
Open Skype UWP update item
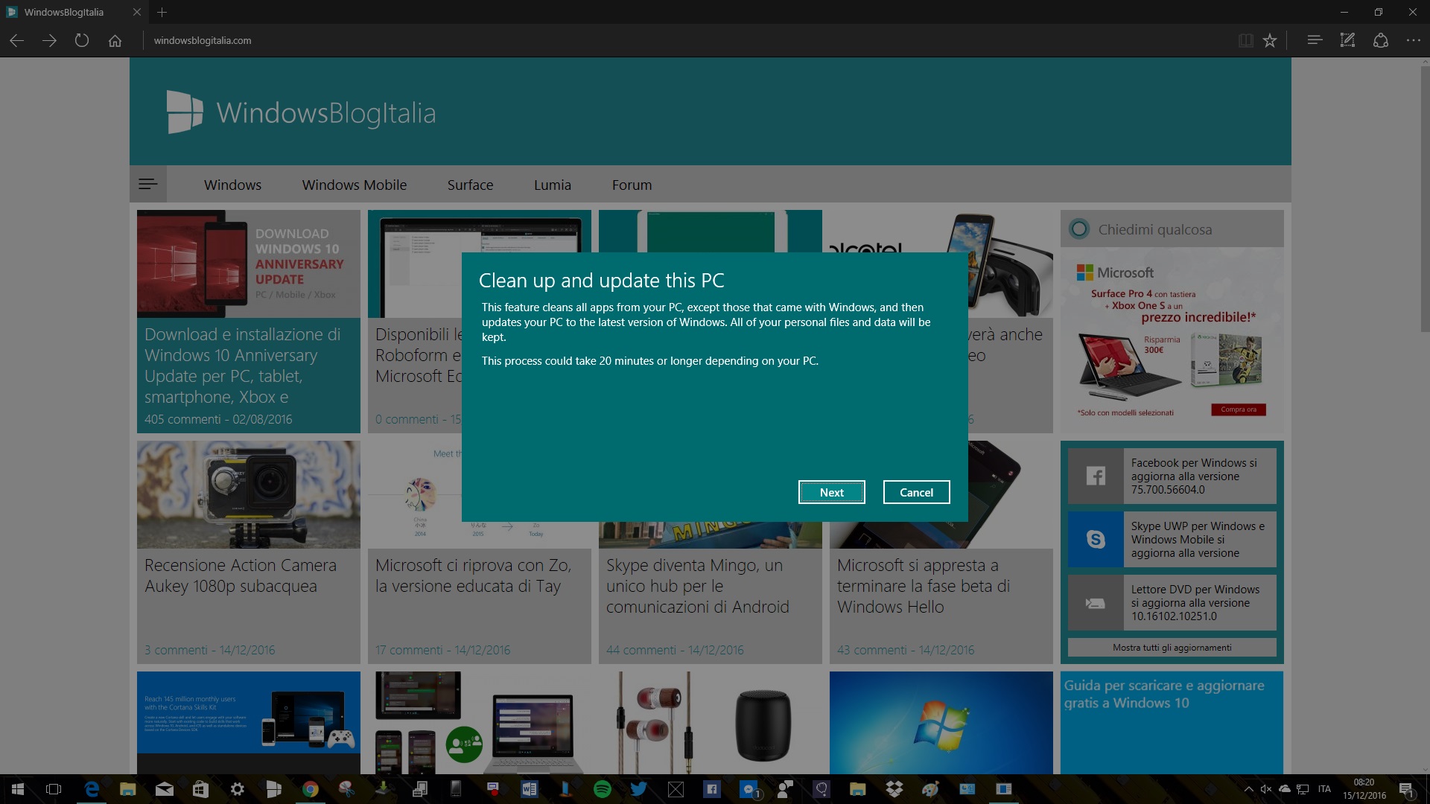pos(1172,539)
